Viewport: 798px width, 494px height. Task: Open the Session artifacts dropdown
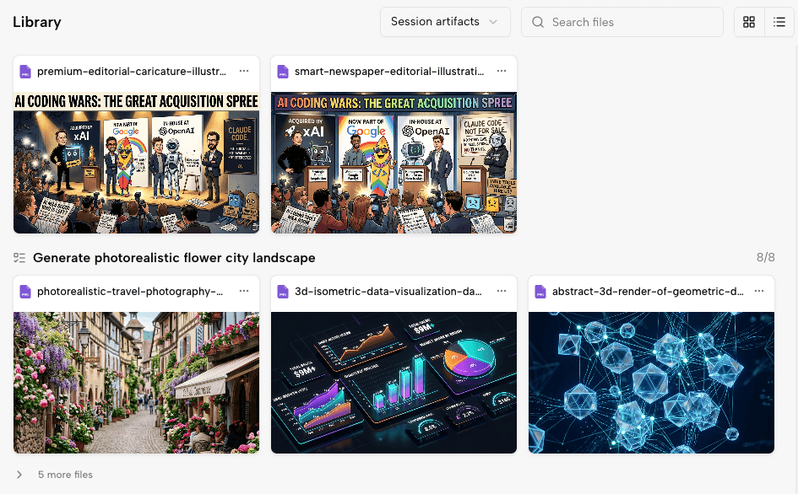click(x=445, y=22)
